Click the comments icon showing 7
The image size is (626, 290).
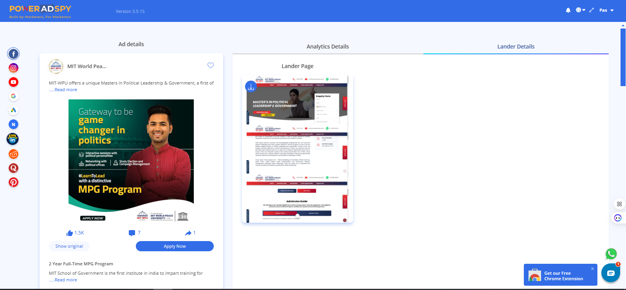coord(132,233)
